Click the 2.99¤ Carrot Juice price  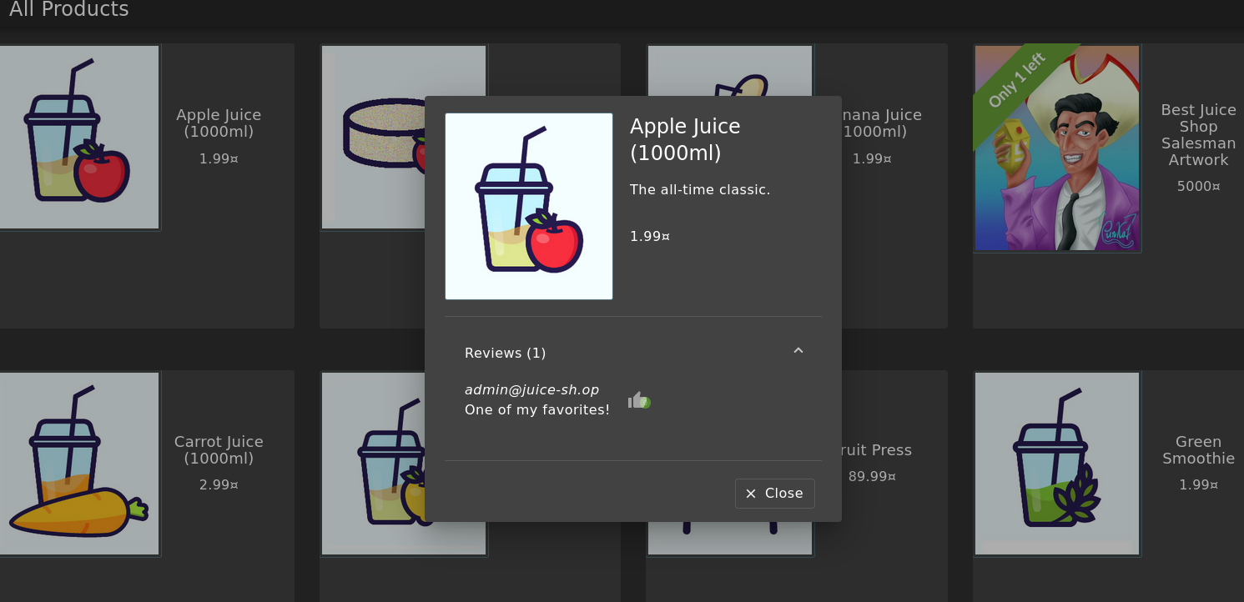pyautogui.click(x=219, y=485)
